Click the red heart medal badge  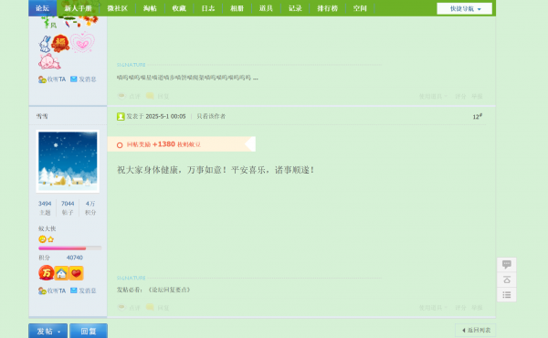[76, 273]
